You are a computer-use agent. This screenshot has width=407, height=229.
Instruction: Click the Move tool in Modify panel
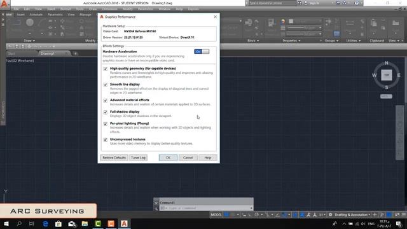(x=62, y=21)
